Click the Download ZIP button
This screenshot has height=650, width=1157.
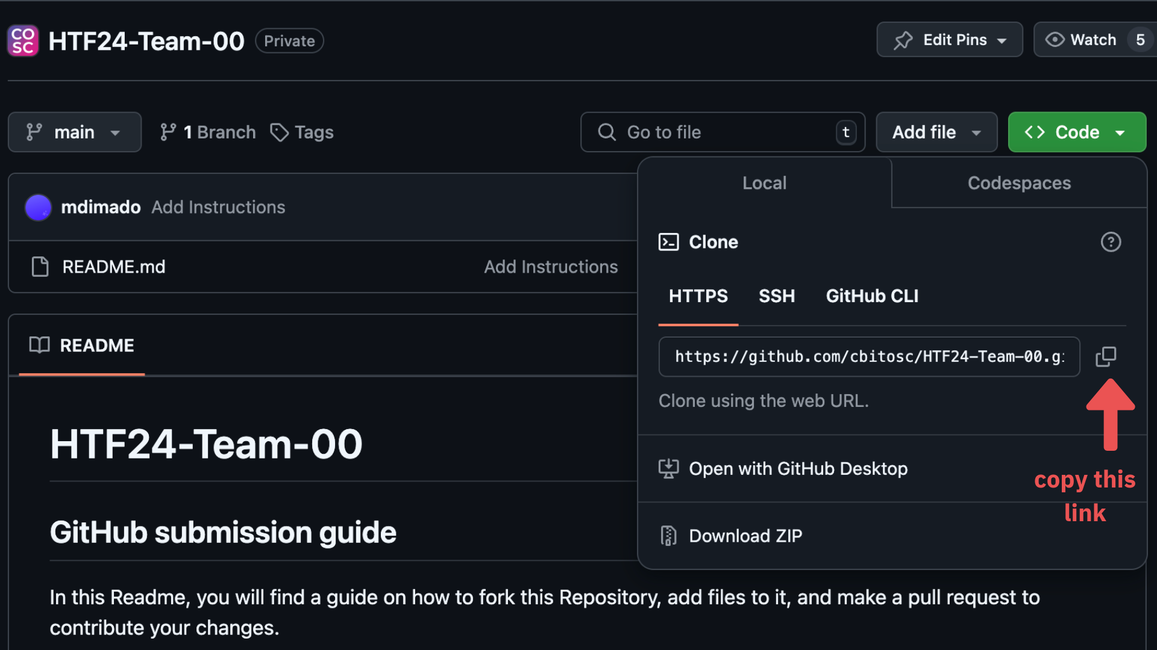click(745, 535)
